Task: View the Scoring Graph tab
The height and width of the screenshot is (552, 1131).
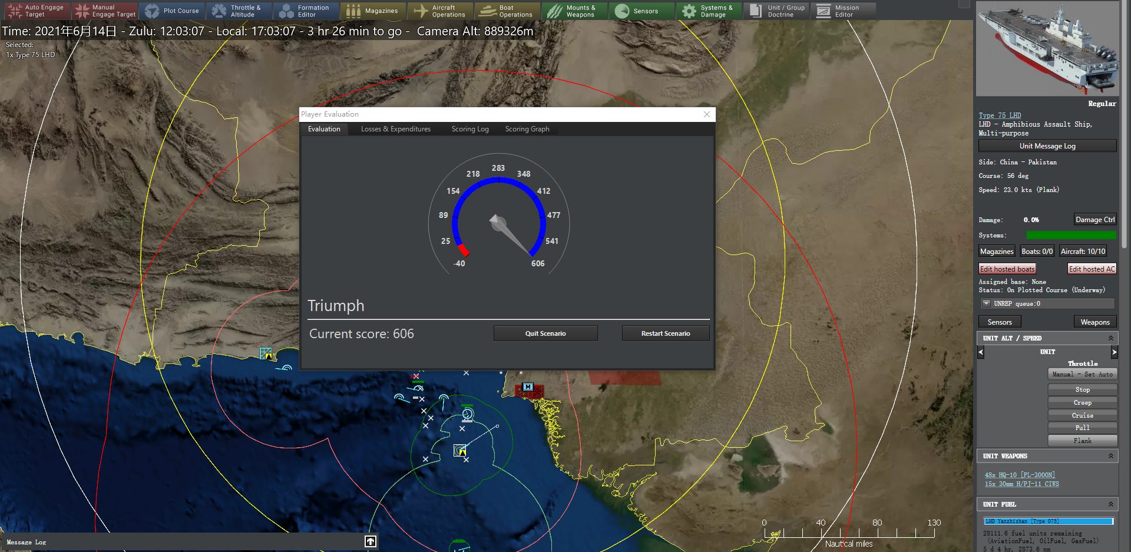Action: (x=527, y=129)
